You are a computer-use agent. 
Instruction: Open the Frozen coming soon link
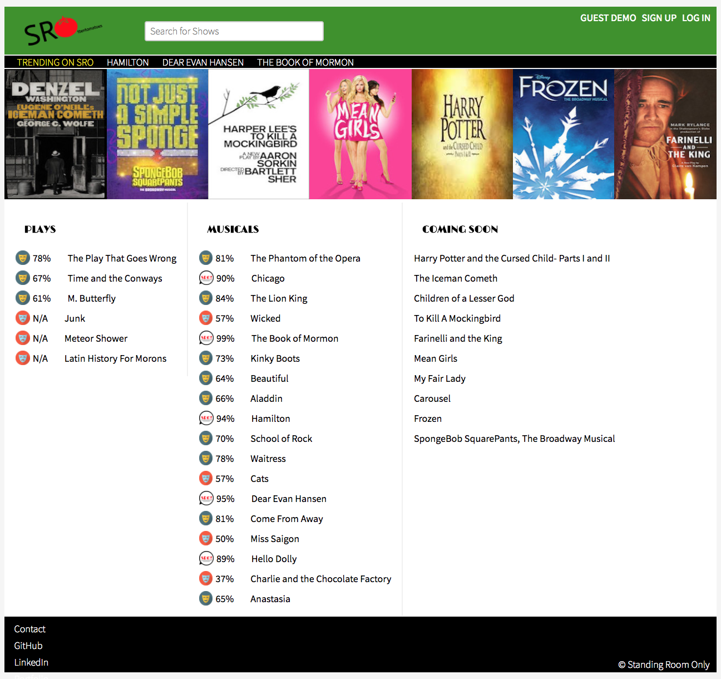[428, 419]
